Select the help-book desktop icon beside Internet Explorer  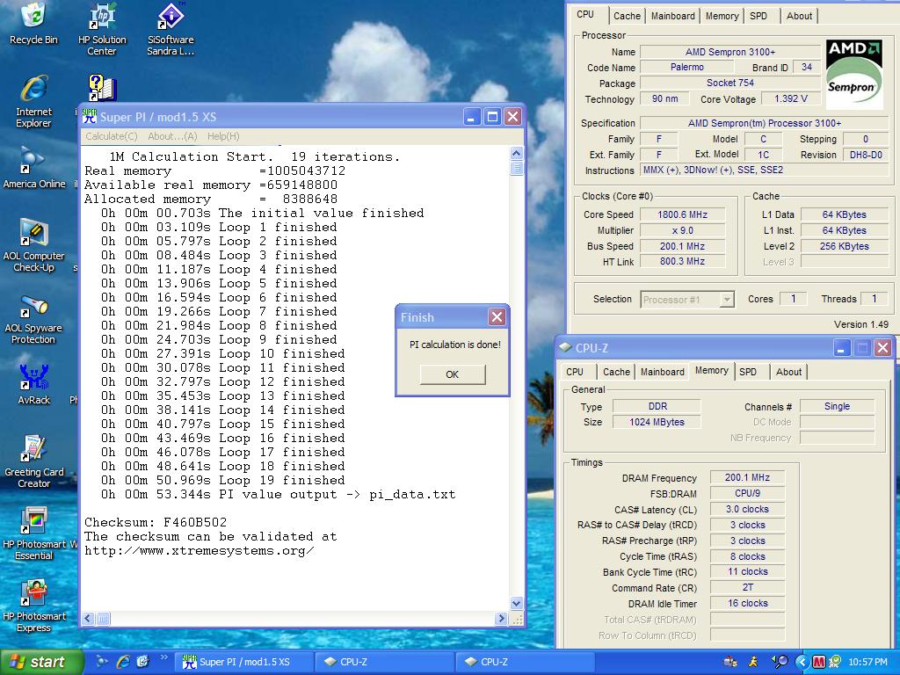[x=102, y=89]
